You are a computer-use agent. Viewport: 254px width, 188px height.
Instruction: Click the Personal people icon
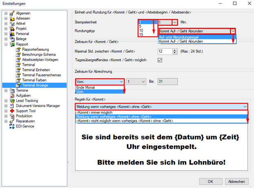click(x=12, y=34)
